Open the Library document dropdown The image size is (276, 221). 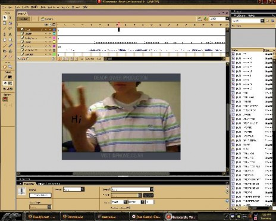click(x=262, y=21)
